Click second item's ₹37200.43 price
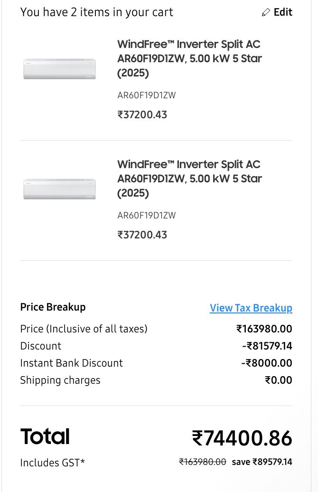This screenshot has width=318, height=492. click(x=142, y=235)
